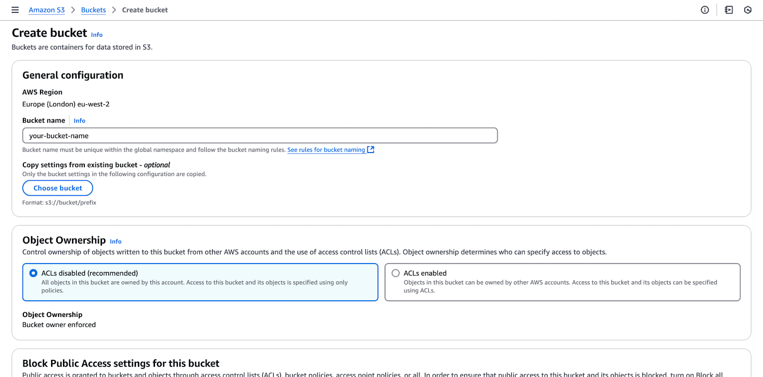Screen dimensions: 763x377
Task: Click the Create bucket breadcrumb text
Action: (145, 10)
